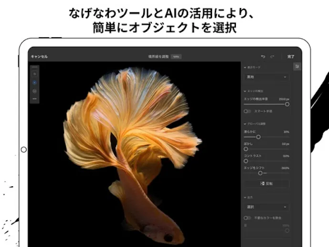Click the undo arrow icon
Screen dimensions: 329x247
(x=263, y=56)
